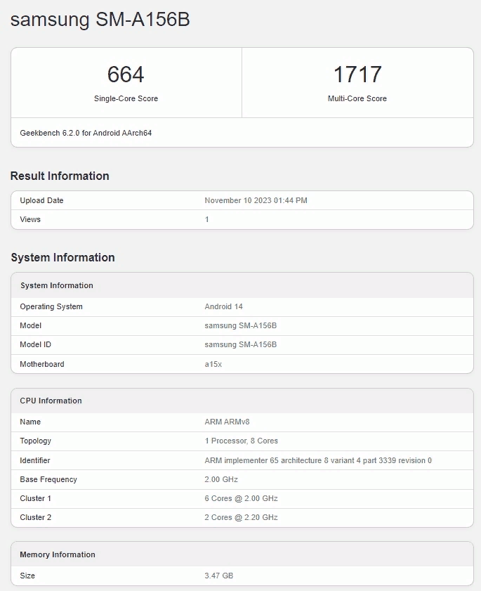This screenshot has width=481, height=591.
Task: Click the Views row label
Action: pyautogui.click(x=30, y=219)
